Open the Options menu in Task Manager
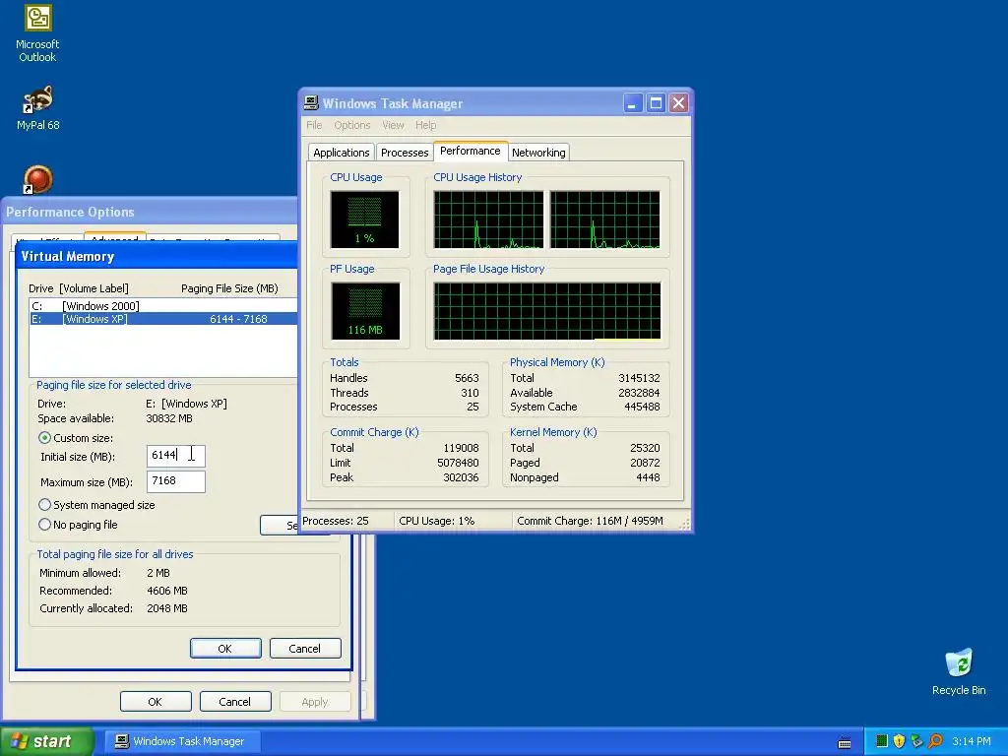Image resolution: width=1008 pixels, height=756 pixels. 352,125
